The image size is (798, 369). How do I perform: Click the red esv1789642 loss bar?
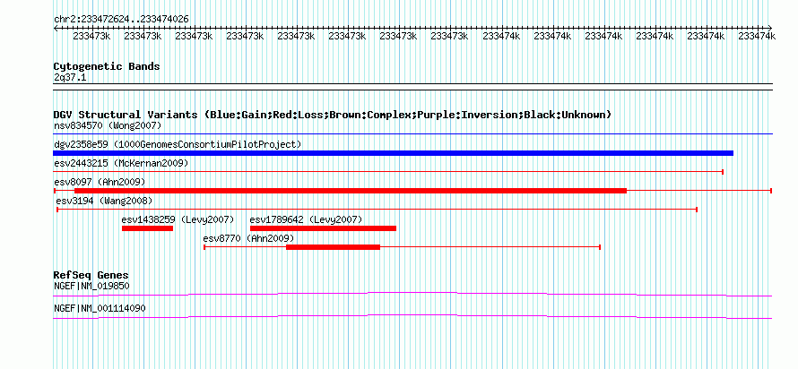tap(323, 228)
